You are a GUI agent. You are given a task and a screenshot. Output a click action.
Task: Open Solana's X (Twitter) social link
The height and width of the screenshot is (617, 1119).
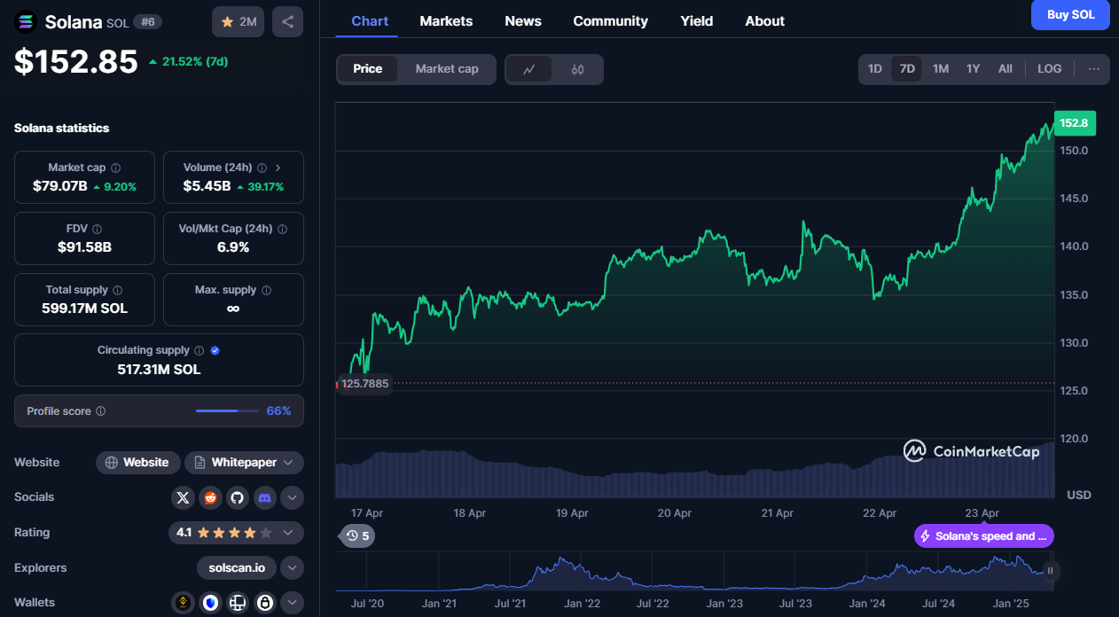183,497
